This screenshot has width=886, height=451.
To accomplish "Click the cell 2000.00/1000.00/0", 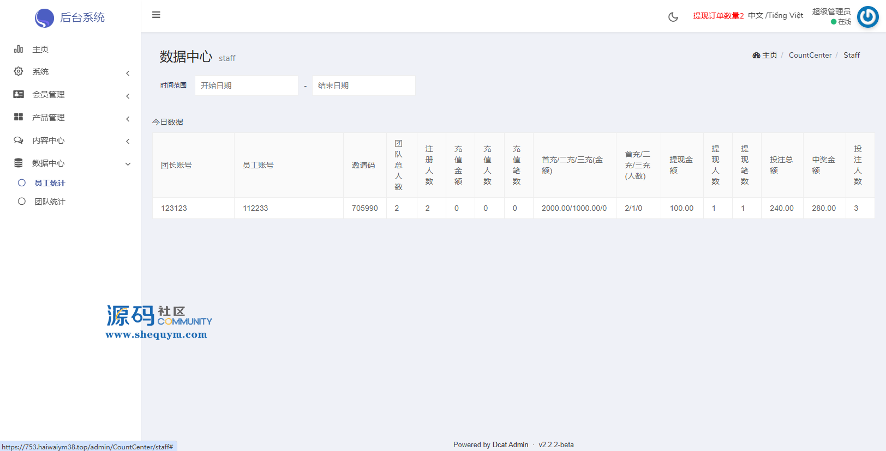I will pyautogui.click(x=574, y=208).
